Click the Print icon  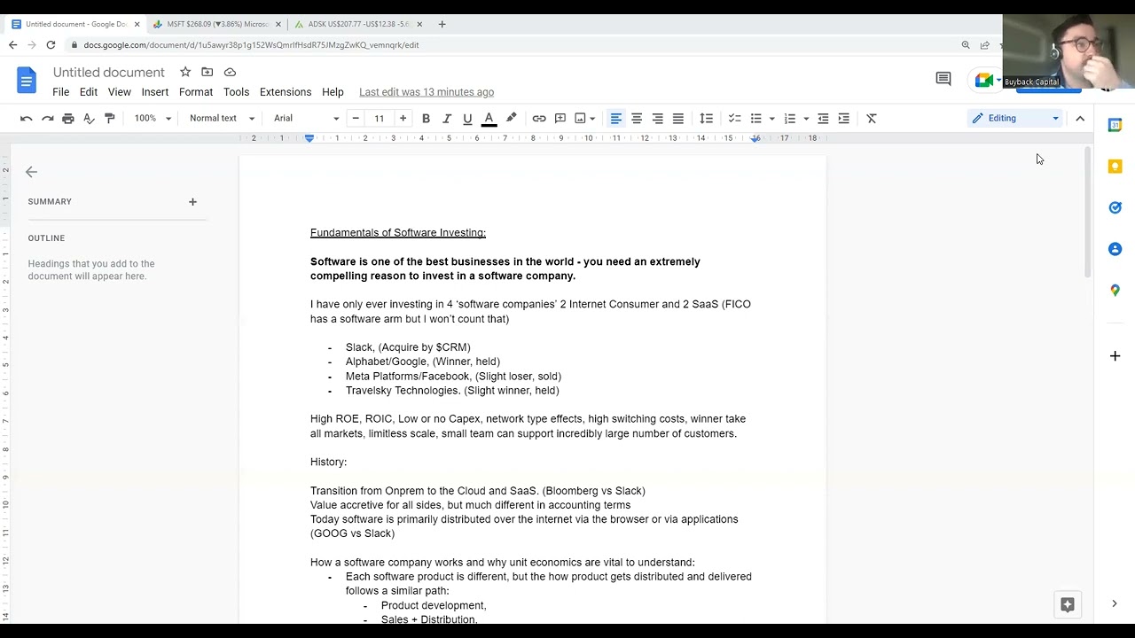point(68,118)
